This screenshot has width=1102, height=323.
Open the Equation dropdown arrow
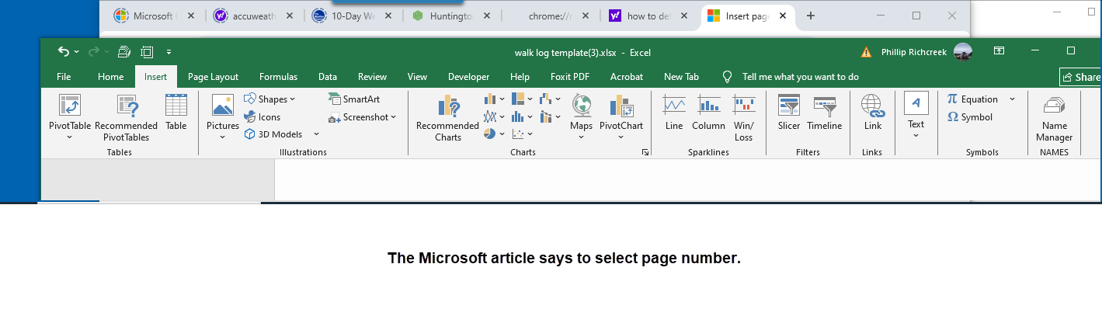(x=1012, y=99)
